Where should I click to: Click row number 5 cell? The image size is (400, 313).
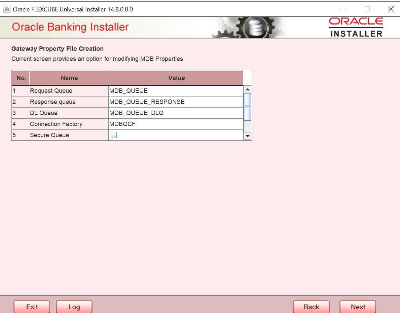[x=21, y=135]
